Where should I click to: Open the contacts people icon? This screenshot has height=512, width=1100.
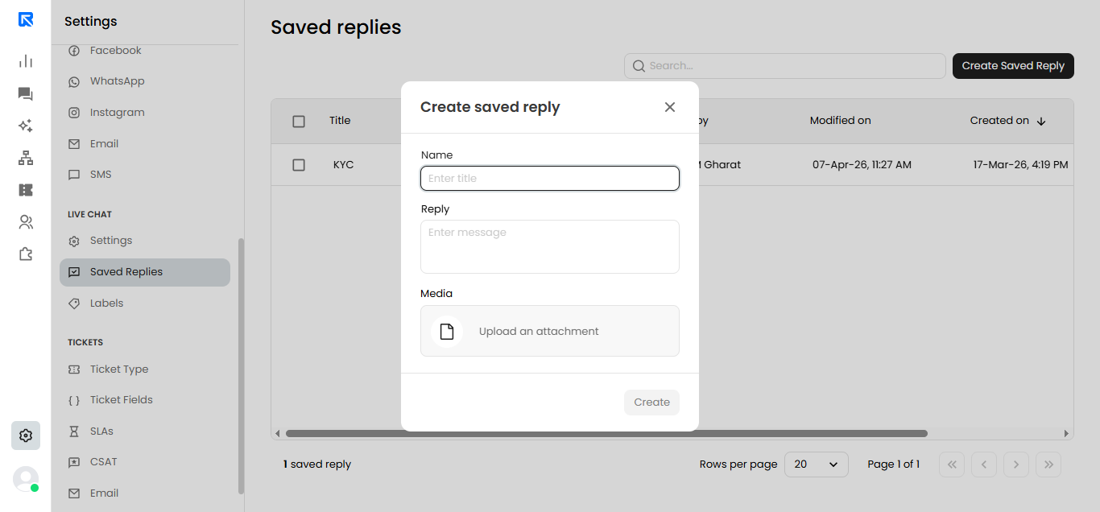(26, 222)
